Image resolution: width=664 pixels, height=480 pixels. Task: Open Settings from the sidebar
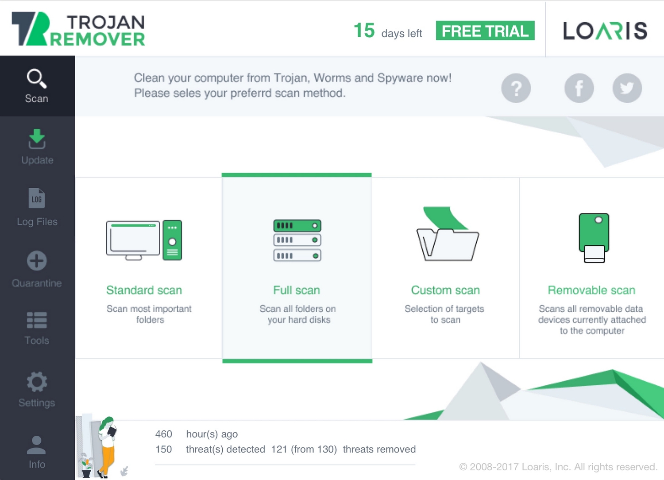point(37,389)
